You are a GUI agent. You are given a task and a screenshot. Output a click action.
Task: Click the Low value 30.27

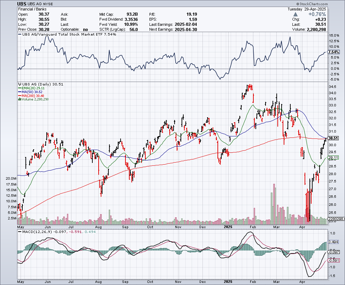(x=44, y=24)
